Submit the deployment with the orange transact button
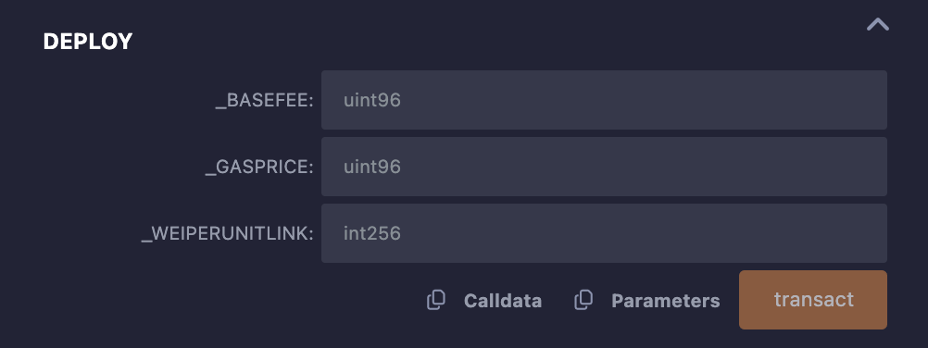 (x=813, y=300)
